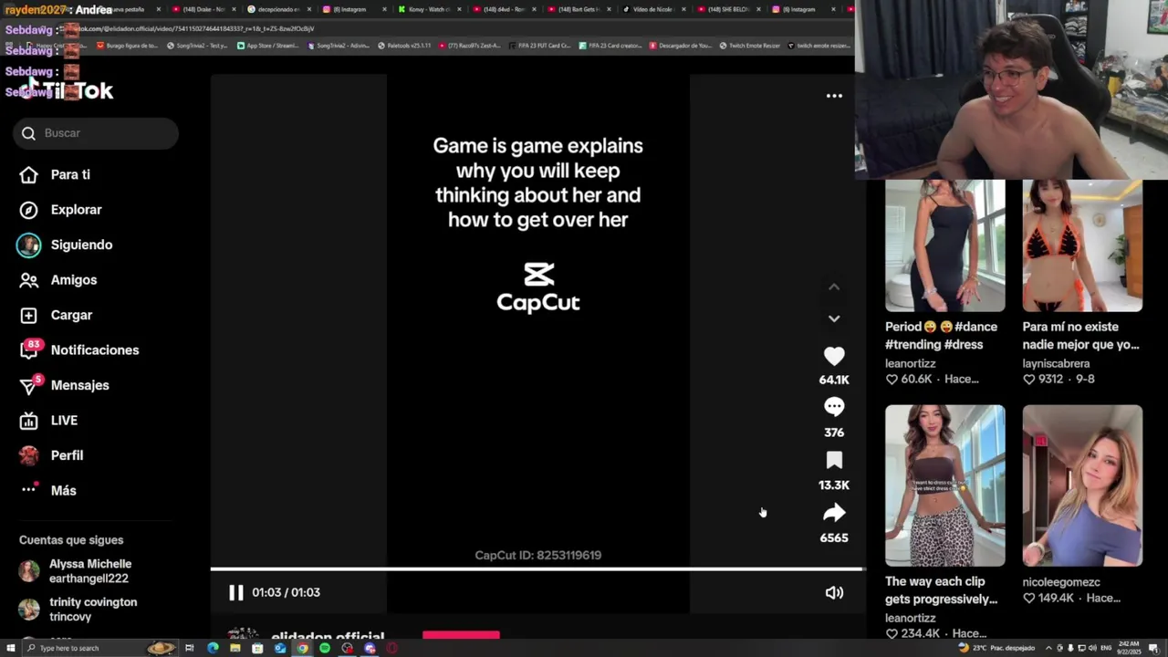1168x657 pixels.
Task: Expand the system tray hidden icons
Action: point(1048,648)
